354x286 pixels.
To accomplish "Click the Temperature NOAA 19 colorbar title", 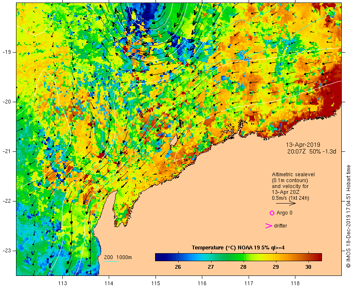I will pos(238,248).
